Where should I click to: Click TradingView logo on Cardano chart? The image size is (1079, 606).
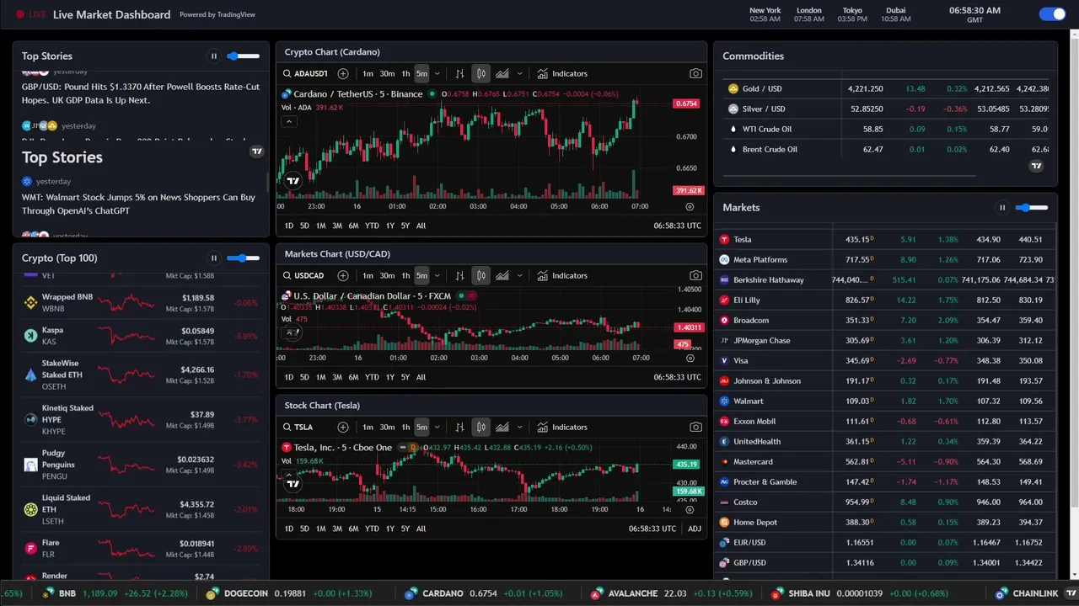coord(293,181)
